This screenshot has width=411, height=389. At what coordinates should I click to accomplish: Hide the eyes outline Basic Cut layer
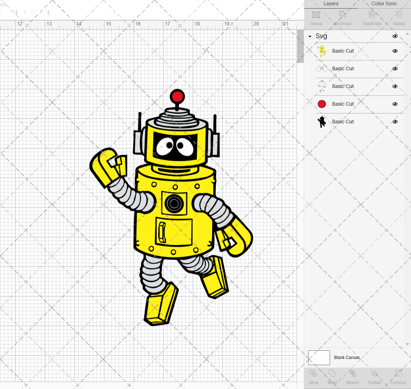pyautogui.click(x=395, y=69)
